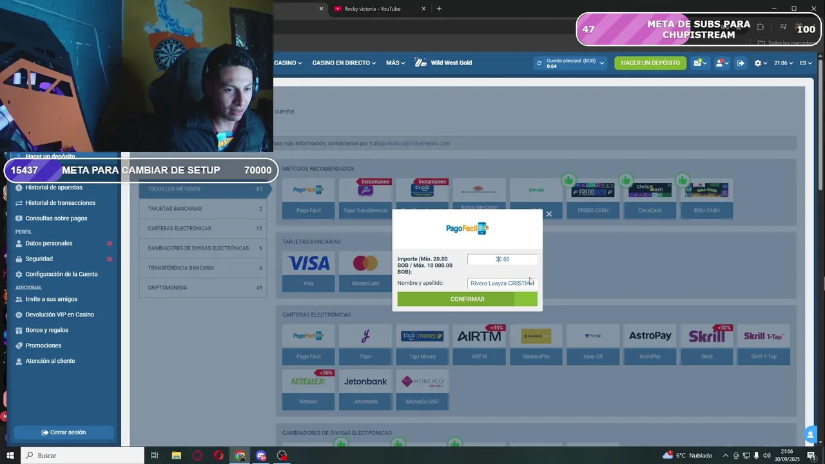The image size is (825, 464).
Task: Open the settings gear dropdown
Action: (x=761, y=63)
